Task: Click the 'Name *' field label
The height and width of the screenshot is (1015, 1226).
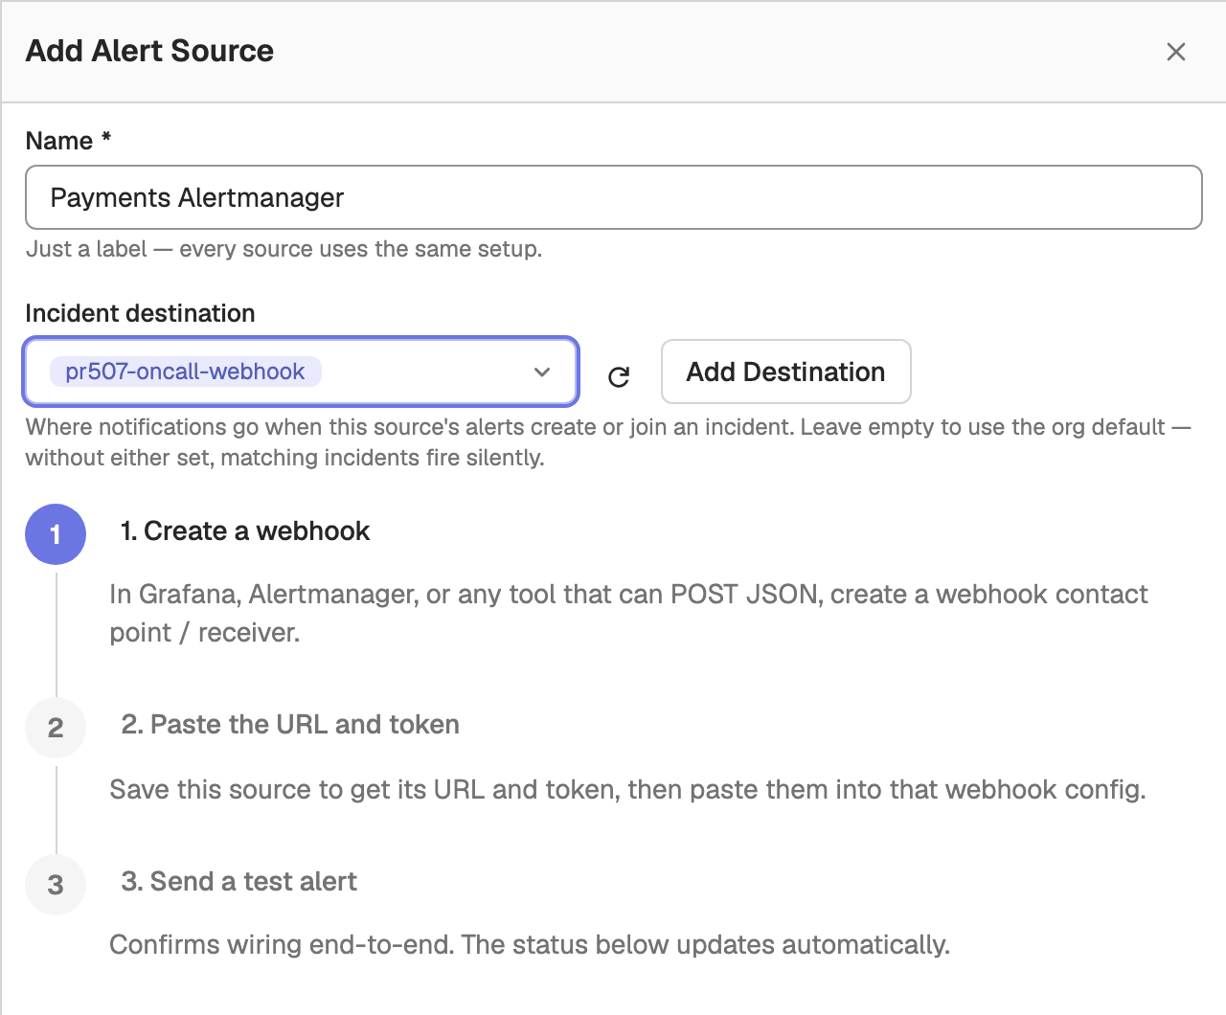Action: 69,141
